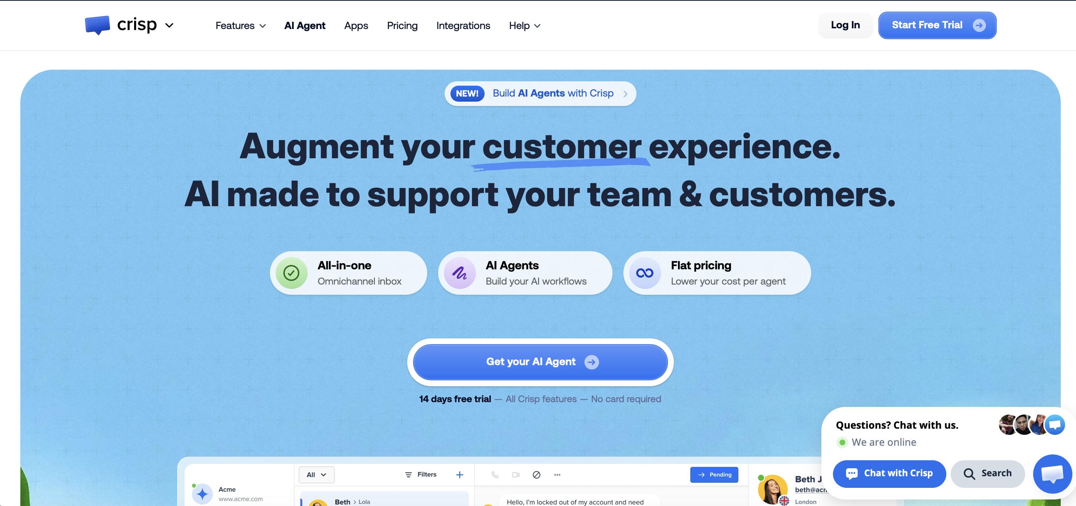1076x506 pixels.
Task: Open the round blue chat launcher
Action: click(x=1053, y=474)
